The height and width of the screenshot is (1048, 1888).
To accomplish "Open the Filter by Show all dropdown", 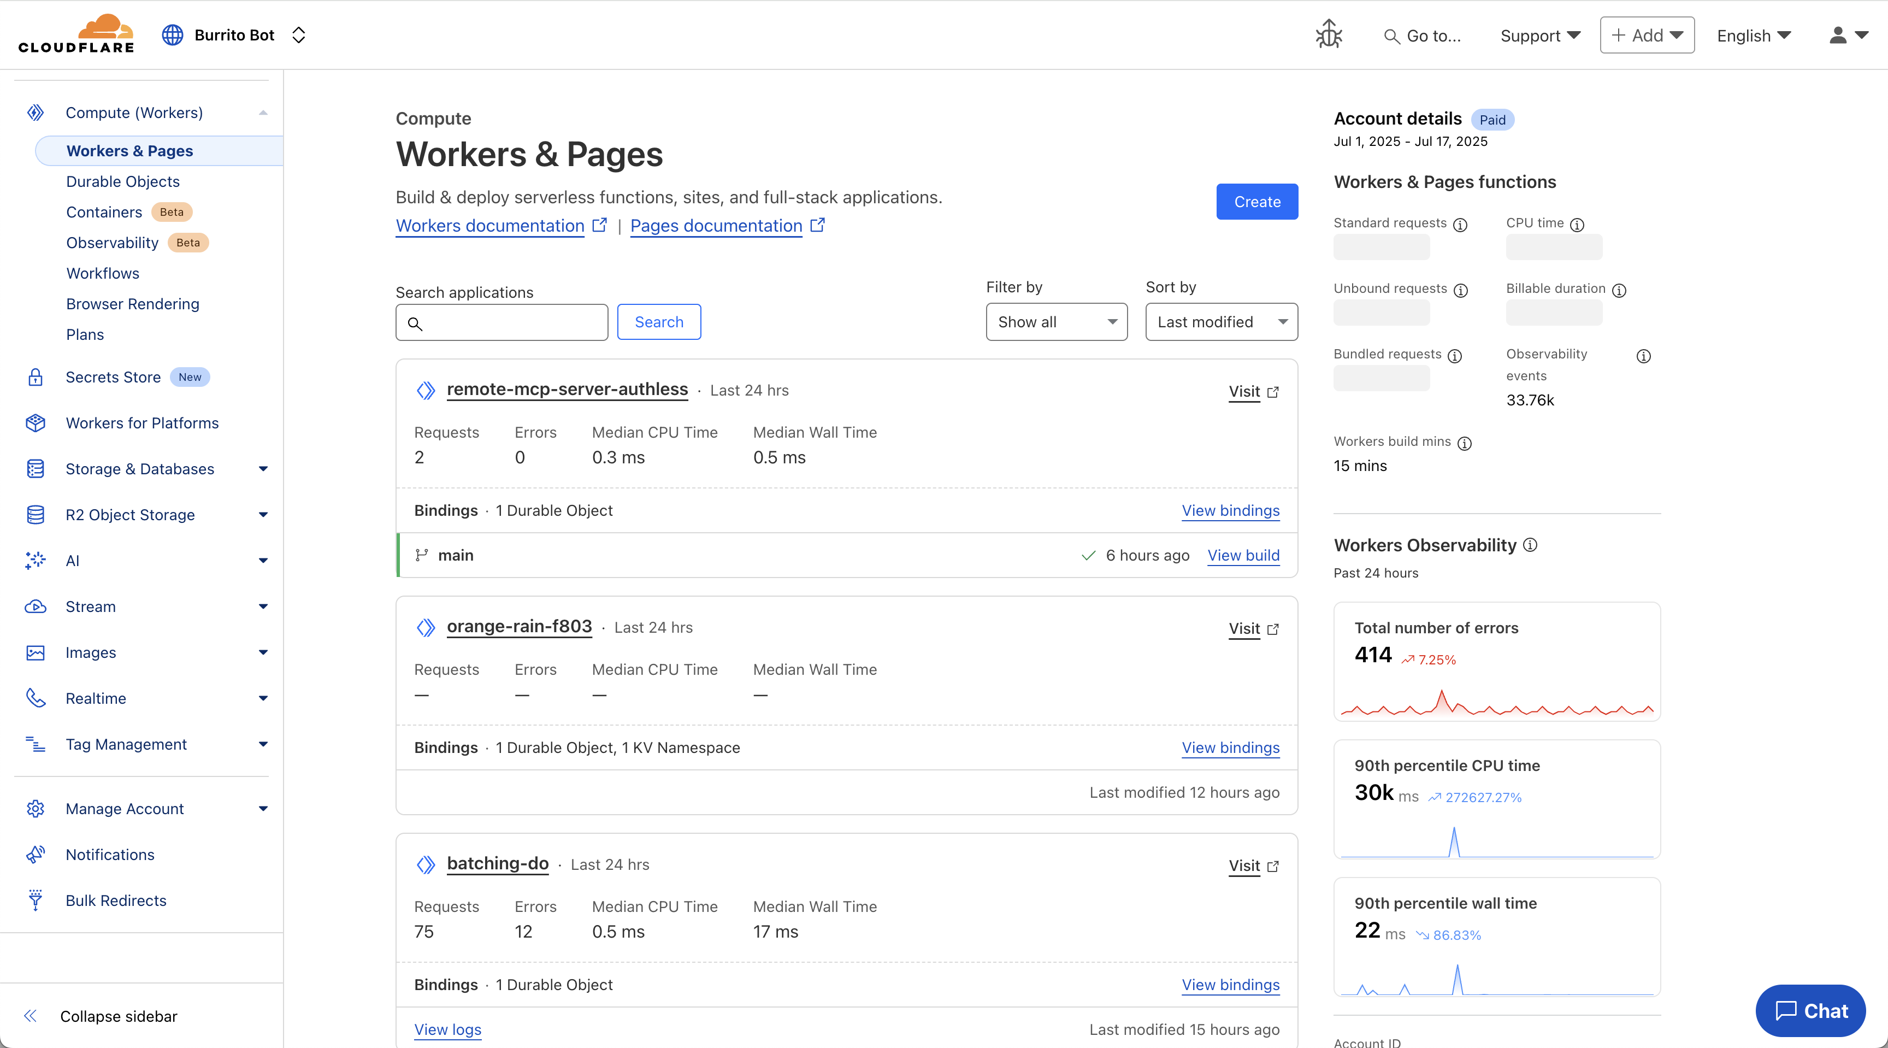I will 1056,322.
